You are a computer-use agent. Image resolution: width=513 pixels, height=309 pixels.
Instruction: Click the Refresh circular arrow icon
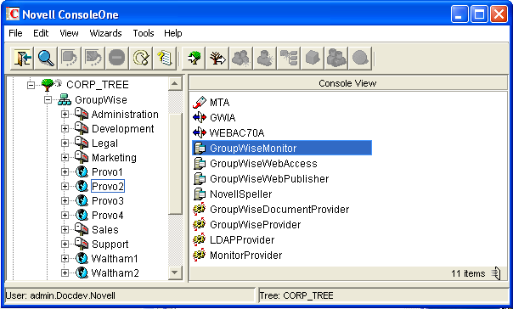(x=141, y=59)
